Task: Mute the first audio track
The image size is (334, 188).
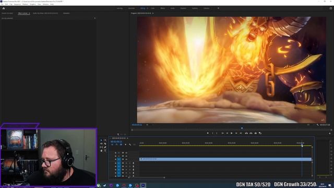Action: 126,163
